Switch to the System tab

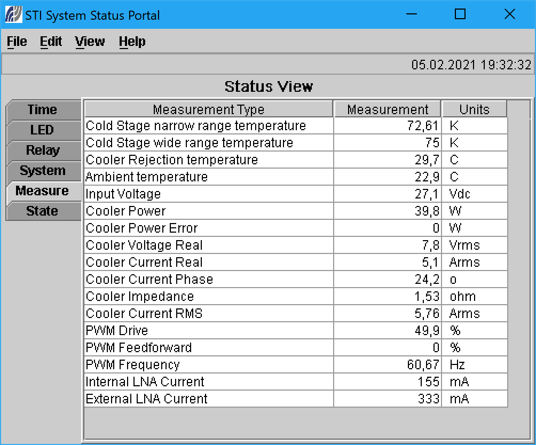click(x=43, y=170)
